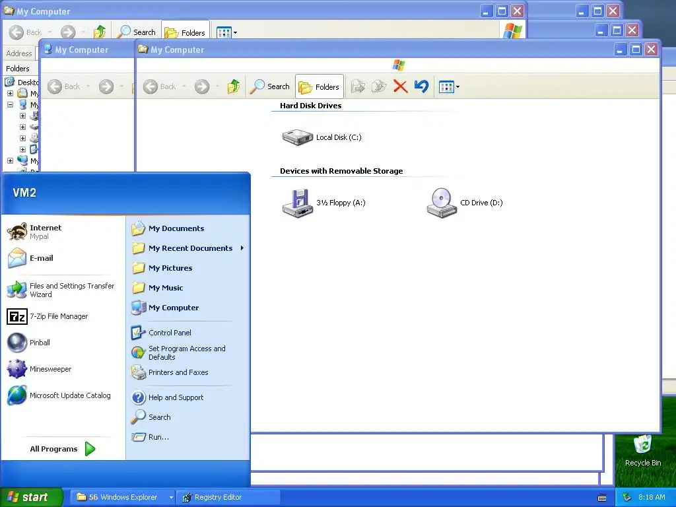The width and height of the screenshot is (676, 507).
Task: Go Up folder in back My Computer window
Action: [100, 32]
